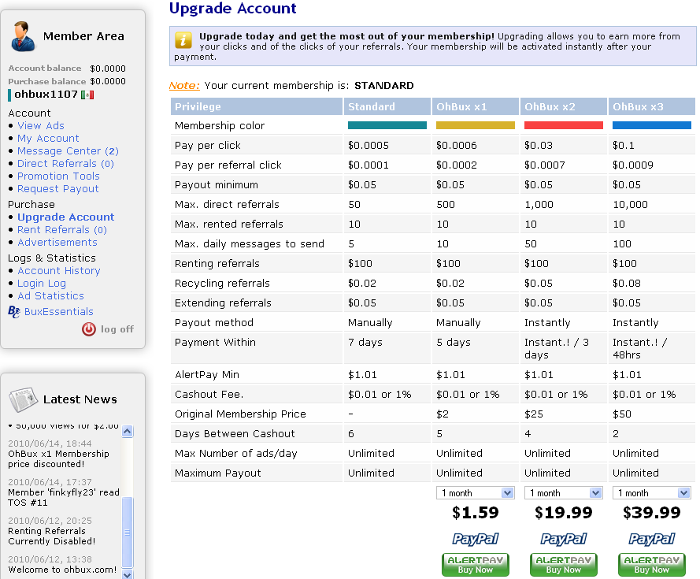Open duration dropdown for OhBux x1

pyautogui.click(x=475, y=493)
